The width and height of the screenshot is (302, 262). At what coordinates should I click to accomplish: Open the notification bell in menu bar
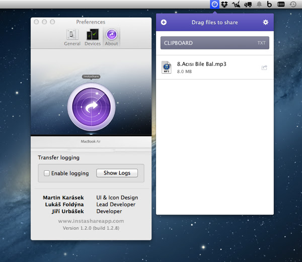259,4
